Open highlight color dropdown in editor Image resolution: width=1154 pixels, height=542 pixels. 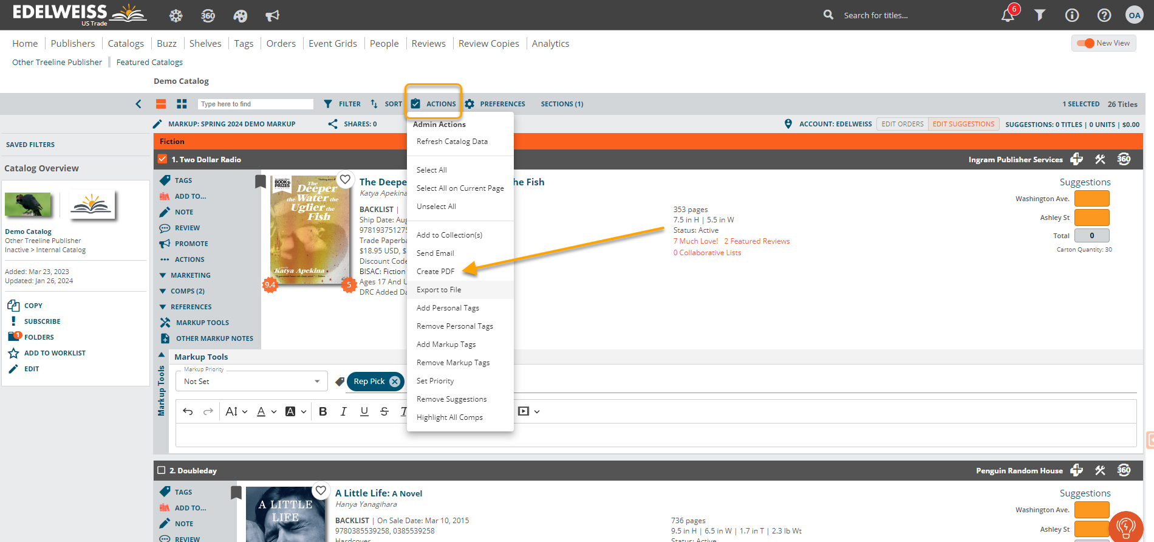tap(296, 411)
